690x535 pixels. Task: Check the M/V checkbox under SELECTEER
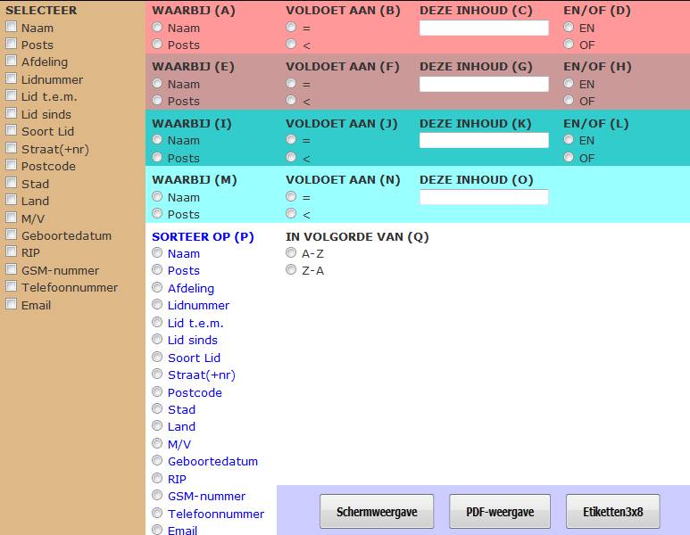[12, 218]
